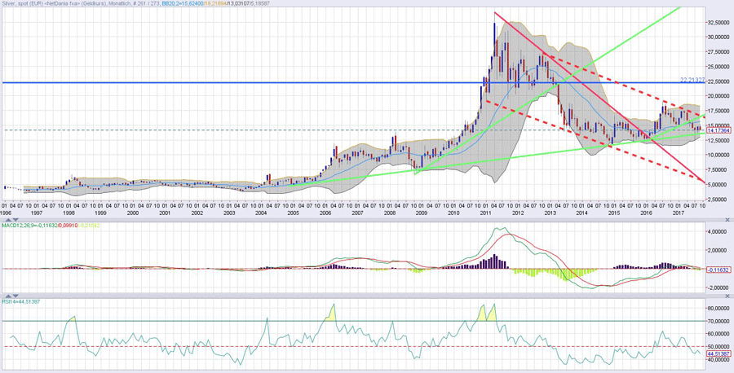
Task: Select the solid red downtrend line
Action: coord(604,104)
